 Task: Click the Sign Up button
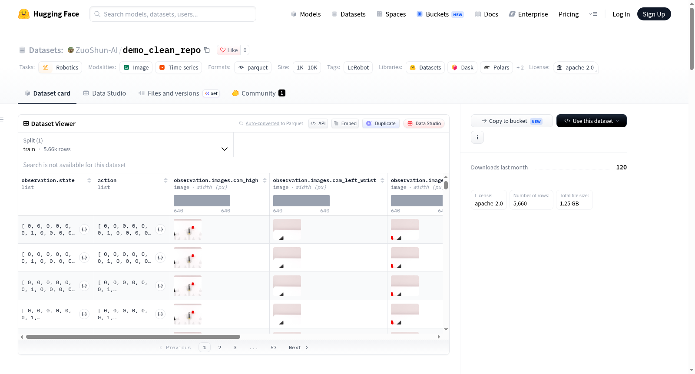[654, 14]
